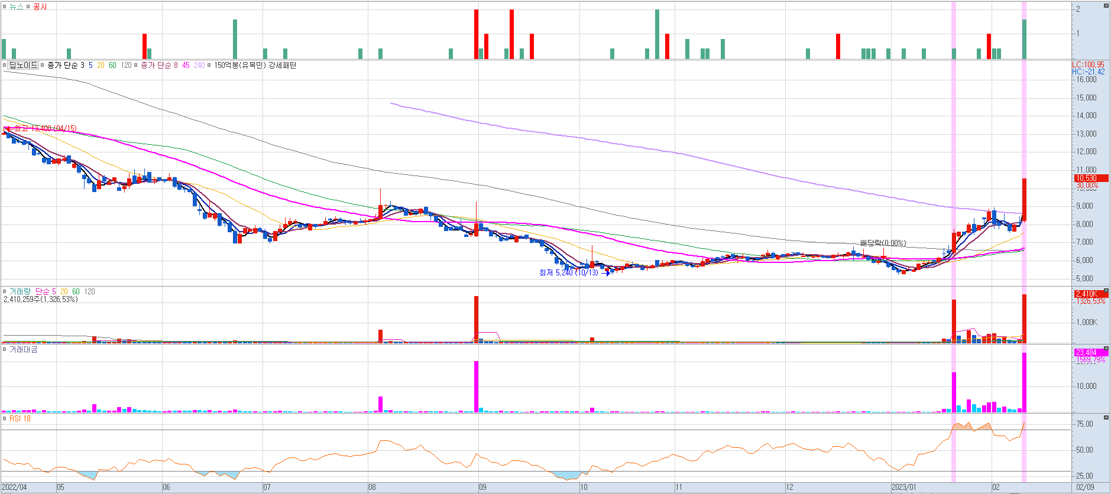Image resolution: width=1111 pixels, height=494 pixels.
Task: Click the 1569.79% trading value change text
Action: [x=1090, y=360]
